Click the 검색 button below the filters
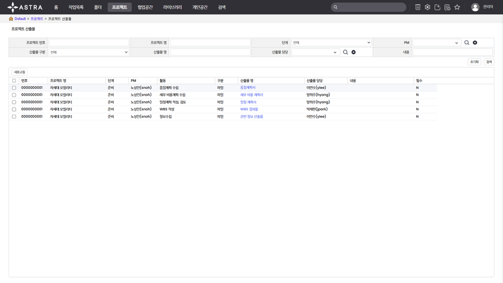 (x=489, y=62)
